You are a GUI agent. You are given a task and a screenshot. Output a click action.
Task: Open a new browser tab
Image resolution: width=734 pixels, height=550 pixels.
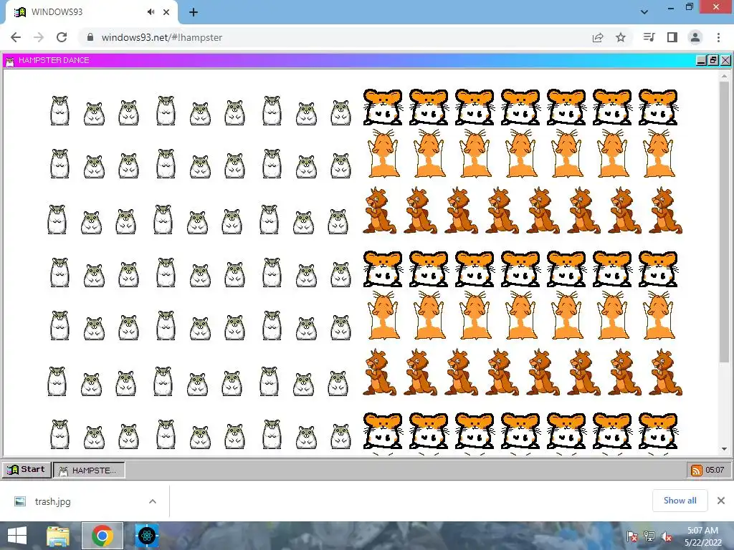coord(194,12)
